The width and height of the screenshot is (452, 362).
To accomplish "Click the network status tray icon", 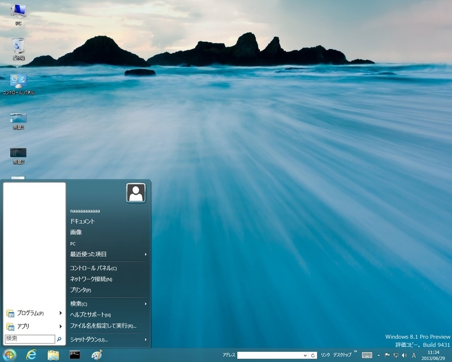I will click(x=396, y=355).
